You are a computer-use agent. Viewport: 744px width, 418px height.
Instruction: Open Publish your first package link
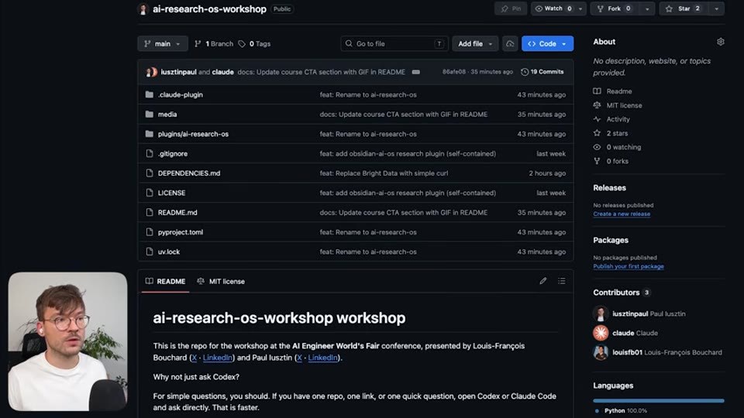pos(629,266)
